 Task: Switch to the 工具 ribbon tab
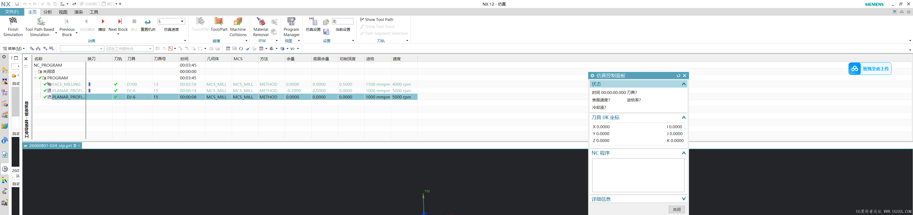(94, 12)
